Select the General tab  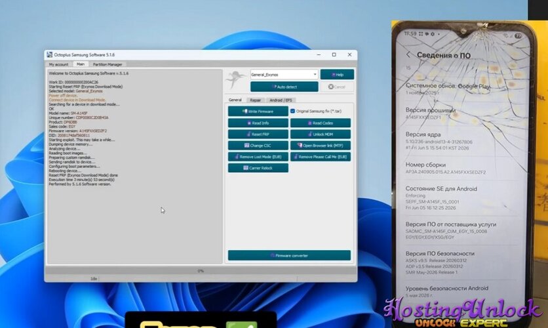[x=235, y=100]
